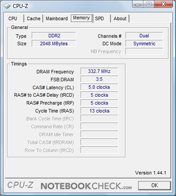
Task: Maximize the CPU-Z window
Action: (148, 4)
